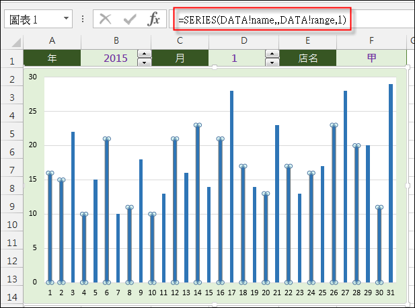This screenshot has width=415, height=308.
Task: Select column E header
Action: pyautogui.click(x=307, y=41)
